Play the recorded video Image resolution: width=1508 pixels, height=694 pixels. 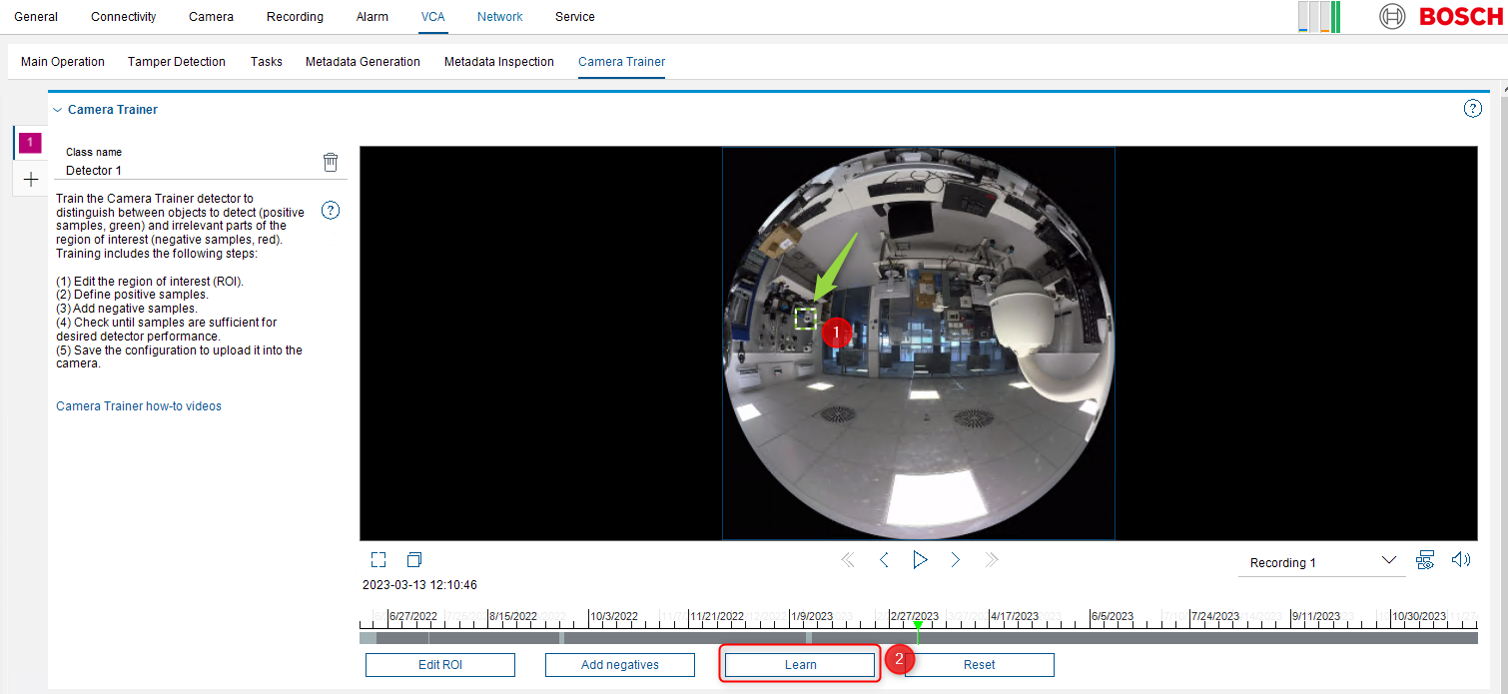point(920,560)
